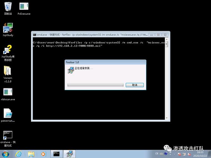Select the nbtscan.exe desktop icon
Image resolution: width=211 pixels, height=158 pixels.
[8, 94]
